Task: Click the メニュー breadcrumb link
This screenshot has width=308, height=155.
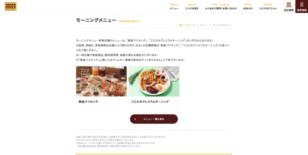Action: coord(204,25)
